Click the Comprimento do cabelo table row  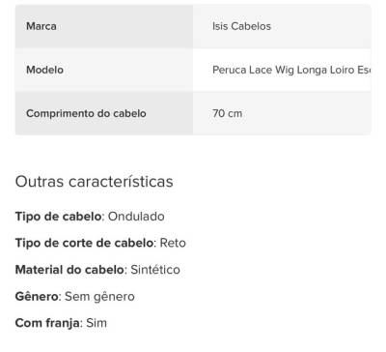tap(193, 113)
